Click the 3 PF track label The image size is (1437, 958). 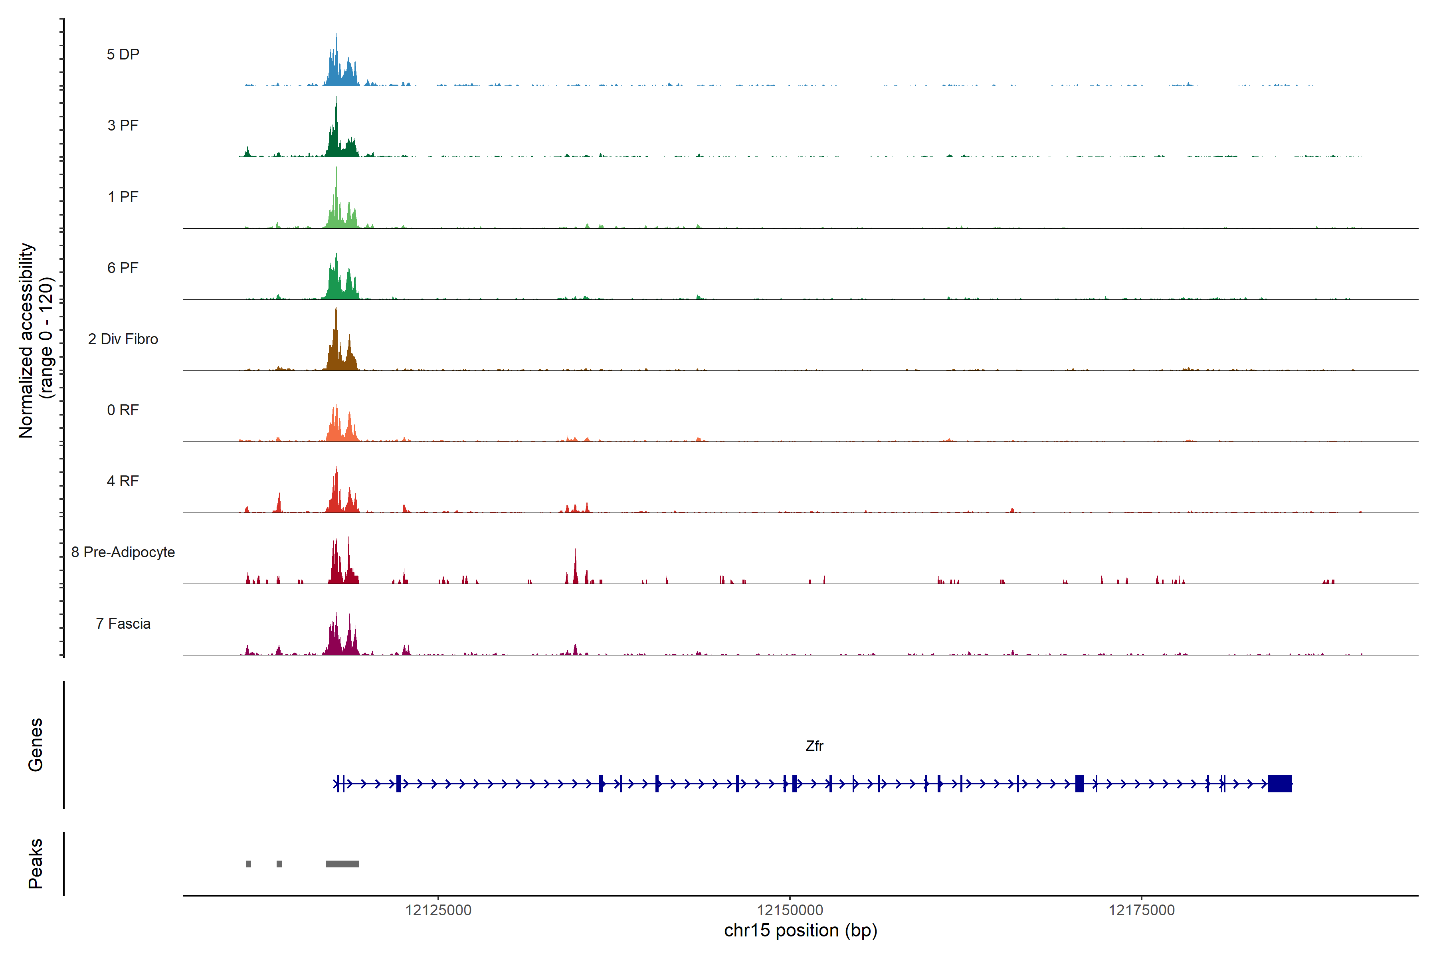[123, 125]
